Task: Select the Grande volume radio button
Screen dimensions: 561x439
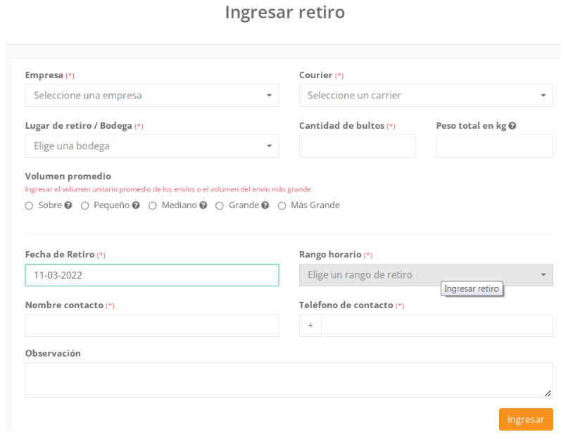Action: 220,205
